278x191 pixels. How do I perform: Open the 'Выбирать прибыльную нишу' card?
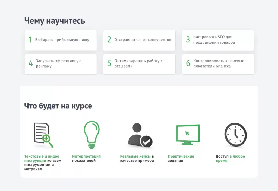click(x=60, y=40)
